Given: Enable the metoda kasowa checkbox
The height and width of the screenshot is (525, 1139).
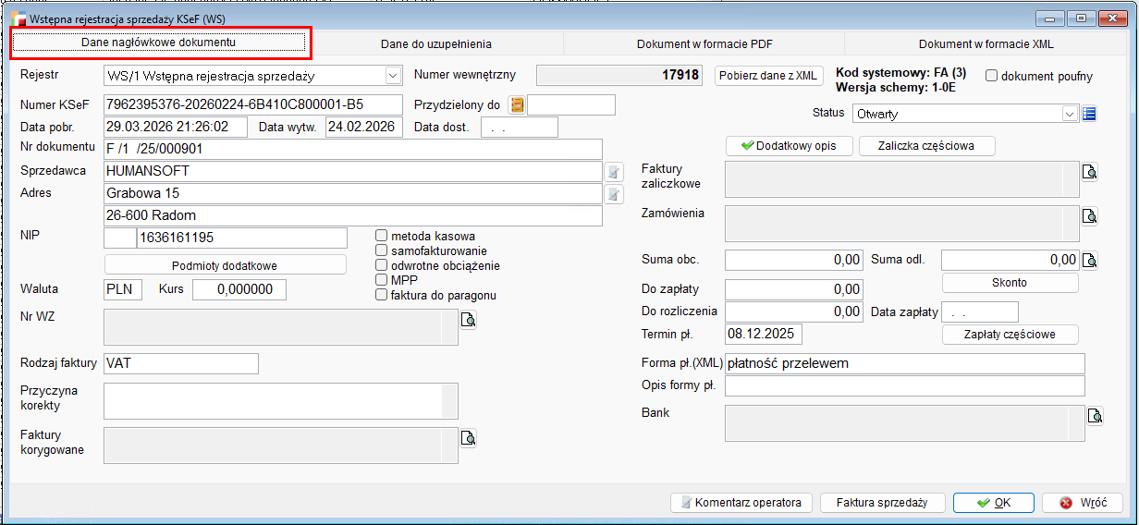Looking at the screenshot, I should (x=381, y=236).
